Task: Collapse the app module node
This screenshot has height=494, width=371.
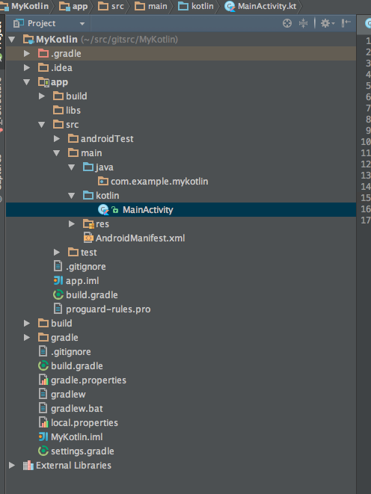Action: coord(27,82)
